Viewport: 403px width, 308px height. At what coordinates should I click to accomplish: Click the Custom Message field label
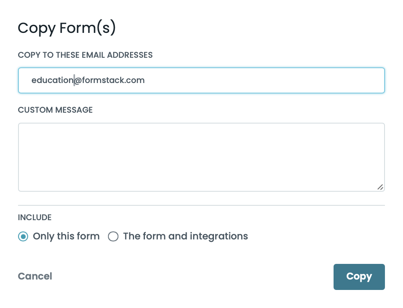click(x=55, y=110)
